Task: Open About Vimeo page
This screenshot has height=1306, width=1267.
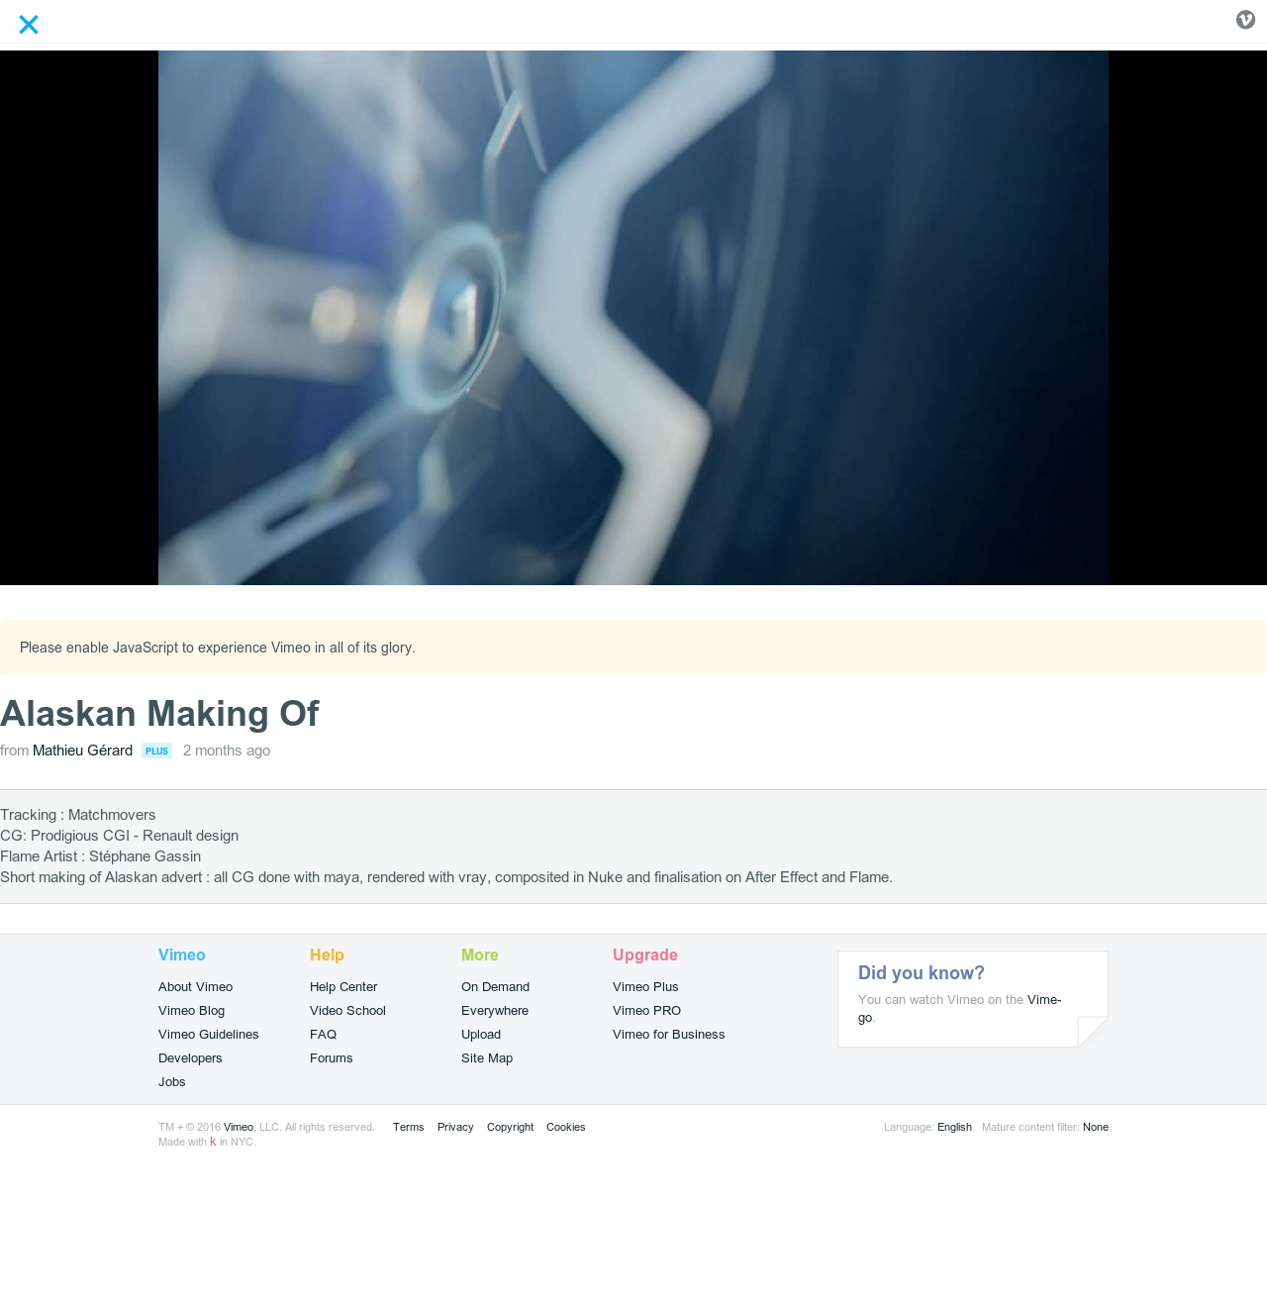Action: tap(196, 987)
